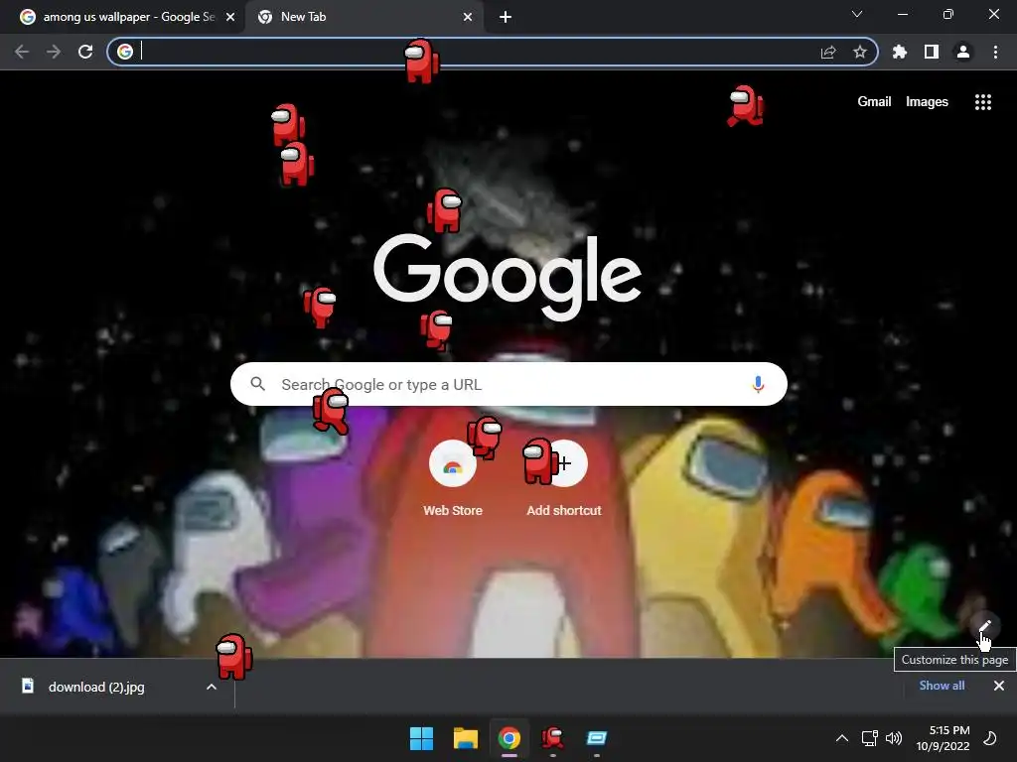Screen dimensions: 1017x762
Task: Click the magnifier icon in search box
Action: [257, 384]
